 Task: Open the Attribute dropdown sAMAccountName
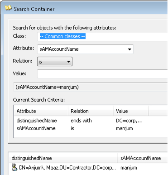point(85,49)
